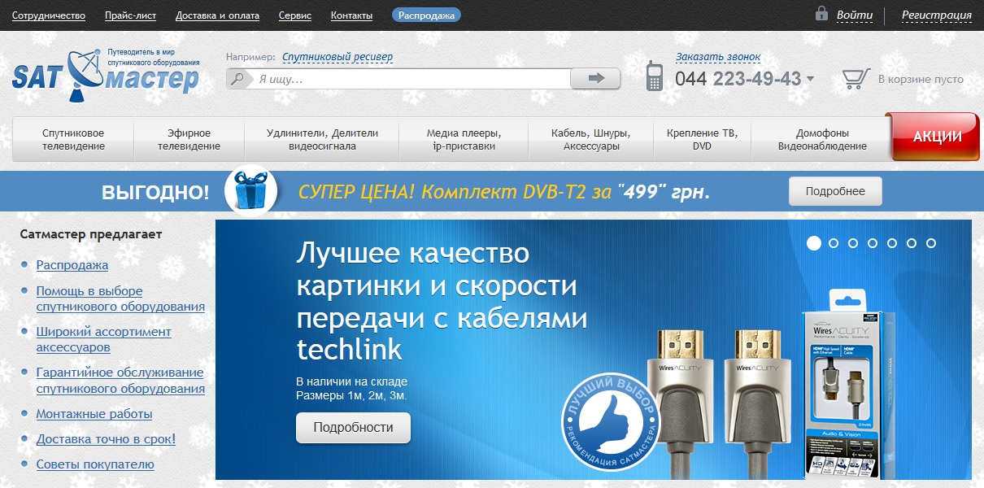This screenshot has width=984, height=488.
Task: Open the Контакты page
Action: (x=352, y=15)
